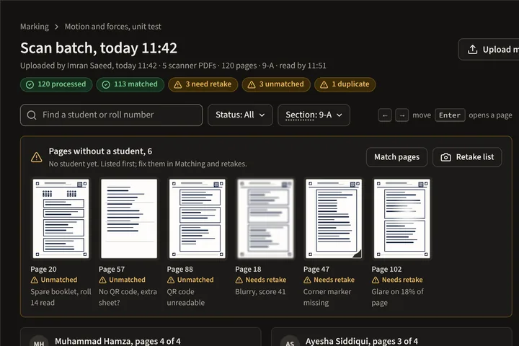Click the left arrow key hint
The height and width of the screenshot is (346, 519).
(385, 115)
